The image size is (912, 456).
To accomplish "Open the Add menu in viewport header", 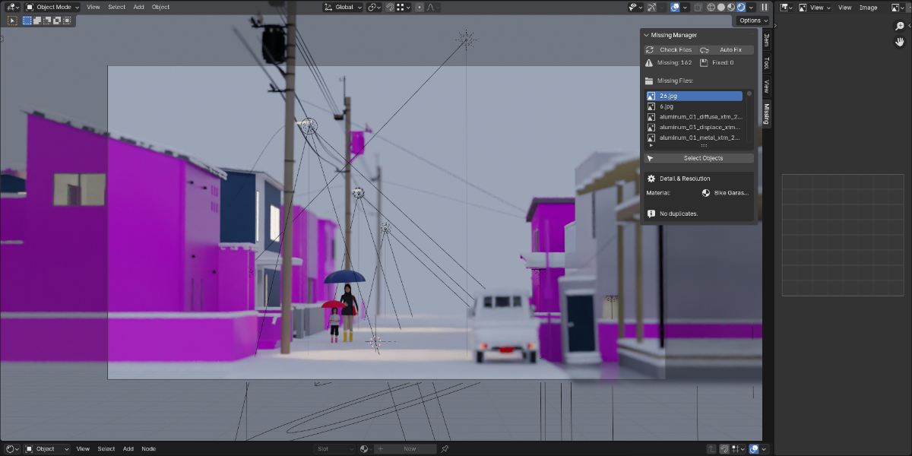I will click(138, 7).
